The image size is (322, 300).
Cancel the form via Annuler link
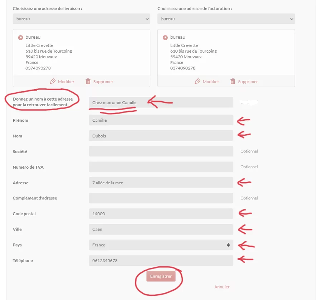pyautogui.click(x=222, y=287)
